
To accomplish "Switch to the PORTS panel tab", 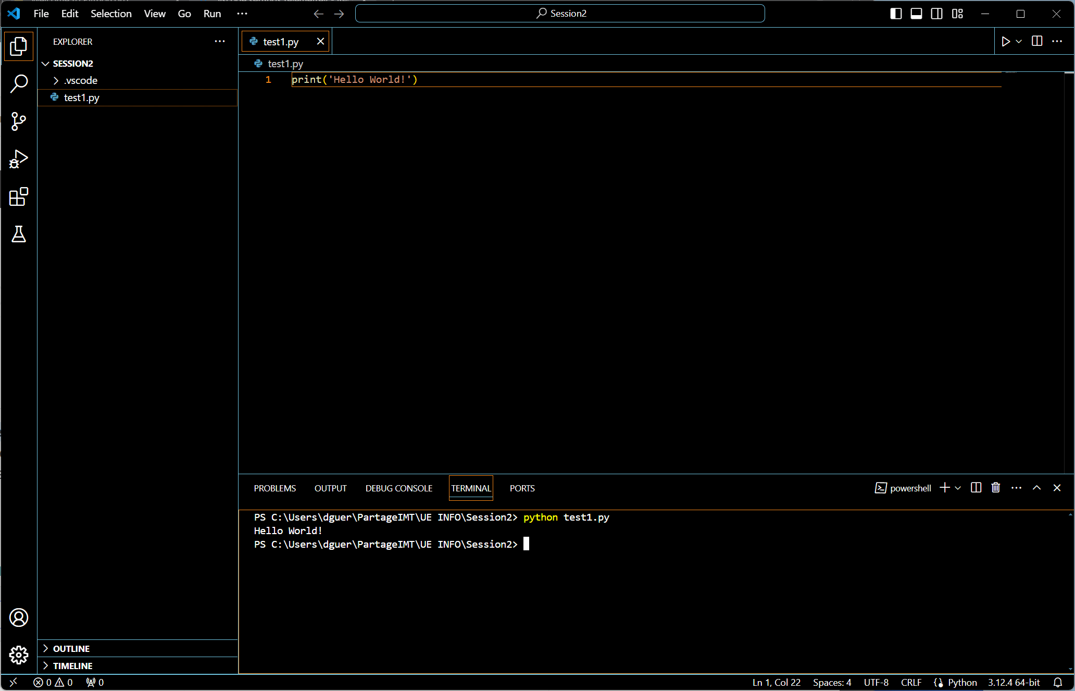I will click(522, 488).
